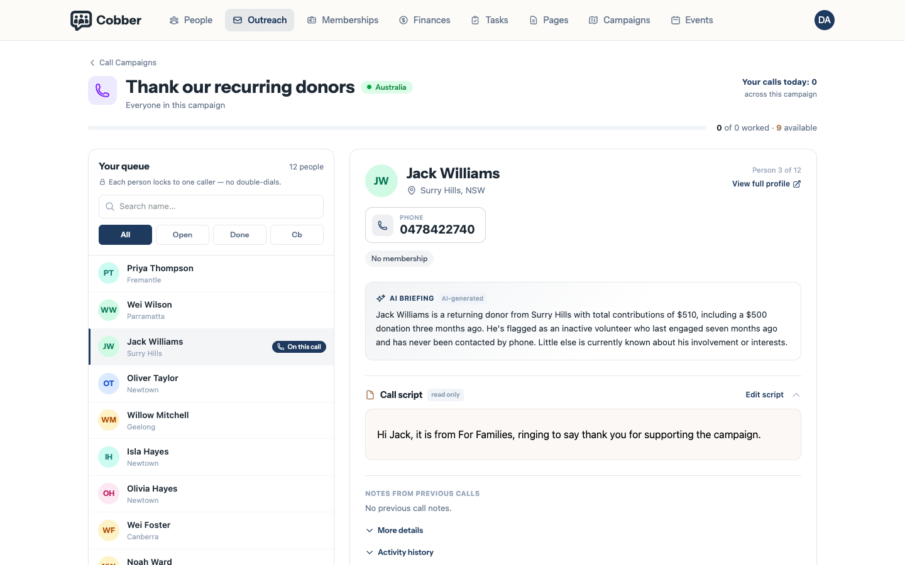The image size is (905, 565).
Task: Open the Finances tab
Action: click(x=424, y=20)
